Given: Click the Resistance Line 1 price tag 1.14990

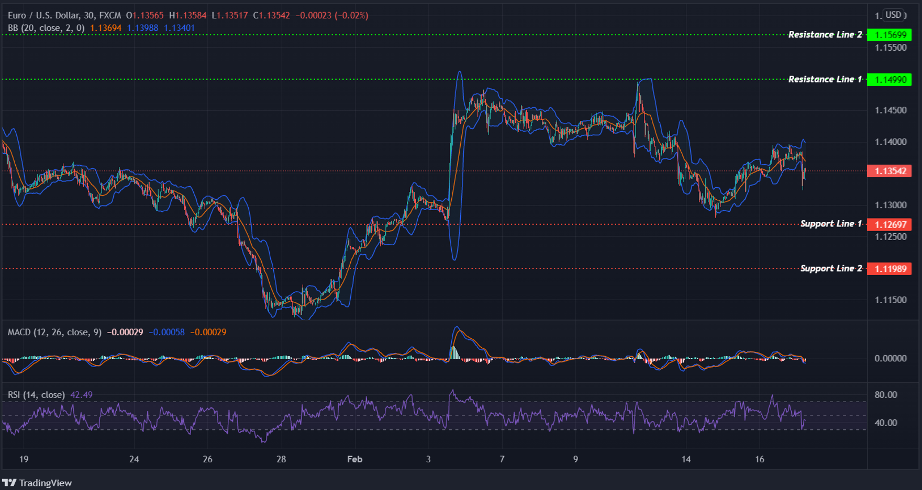Looking at the screenshot, I should pos(890,79).
